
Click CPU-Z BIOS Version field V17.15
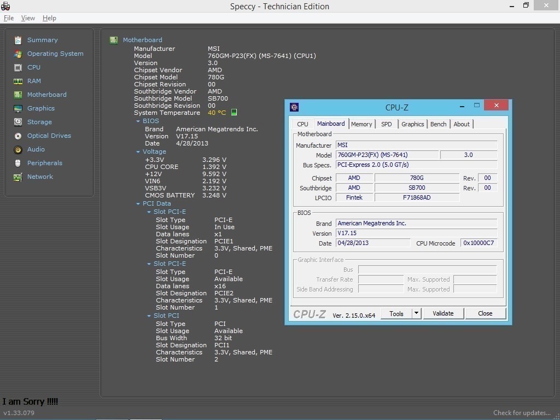click(x=416, y=233)
